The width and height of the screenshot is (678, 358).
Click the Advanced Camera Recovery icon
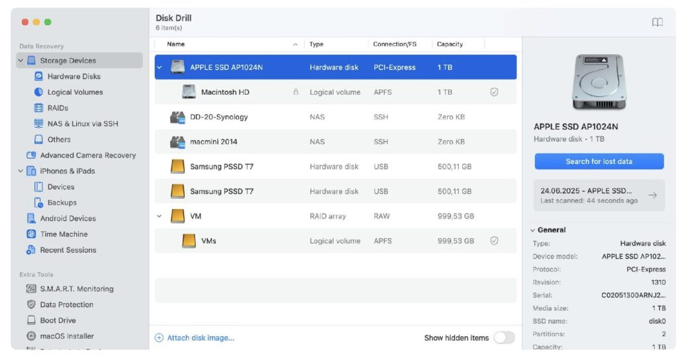[31, 156]
